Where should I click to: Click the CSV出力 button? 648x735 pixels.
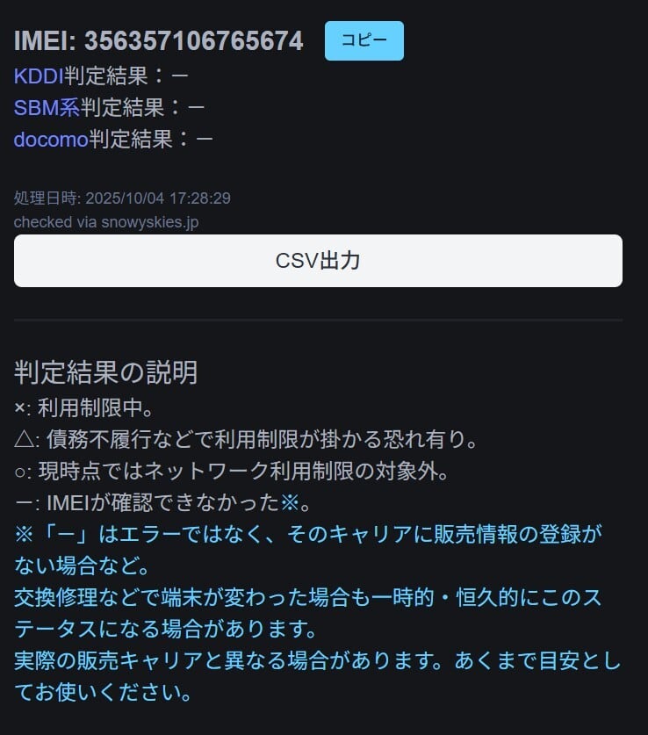318,261
